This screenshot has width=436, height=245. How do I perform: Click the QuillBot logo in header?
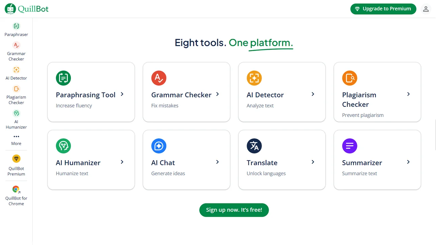(27, 9)
